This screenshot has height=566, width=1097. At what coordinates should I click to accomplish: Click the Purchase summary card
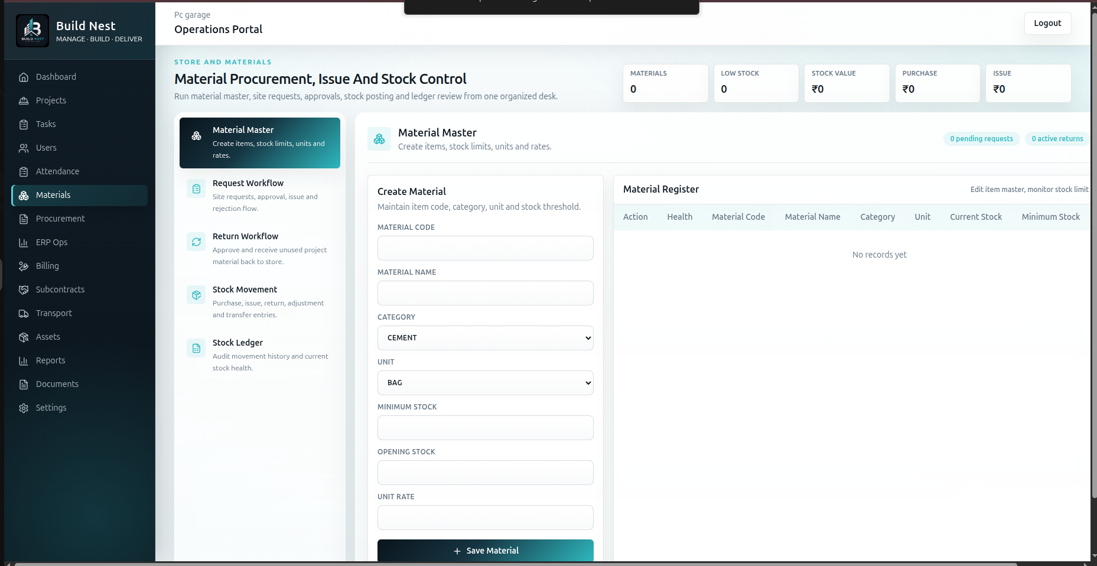click(x=938, y=83)
